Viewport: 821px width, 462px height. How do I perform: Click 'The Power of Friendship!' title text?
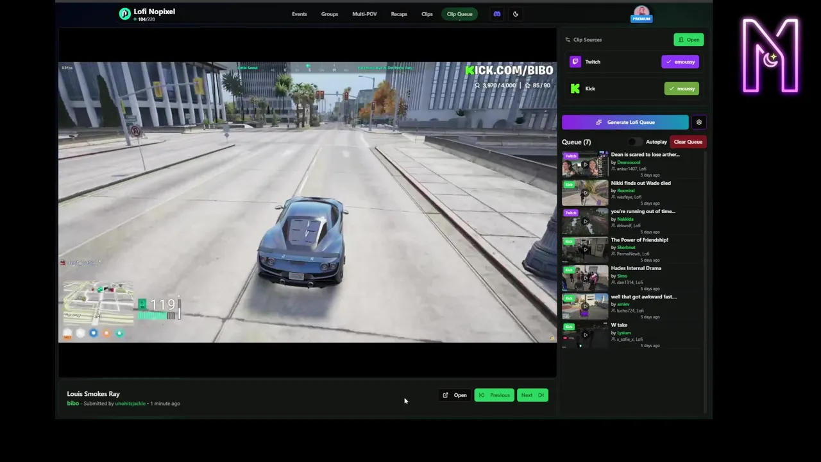[x=639, y=240]
